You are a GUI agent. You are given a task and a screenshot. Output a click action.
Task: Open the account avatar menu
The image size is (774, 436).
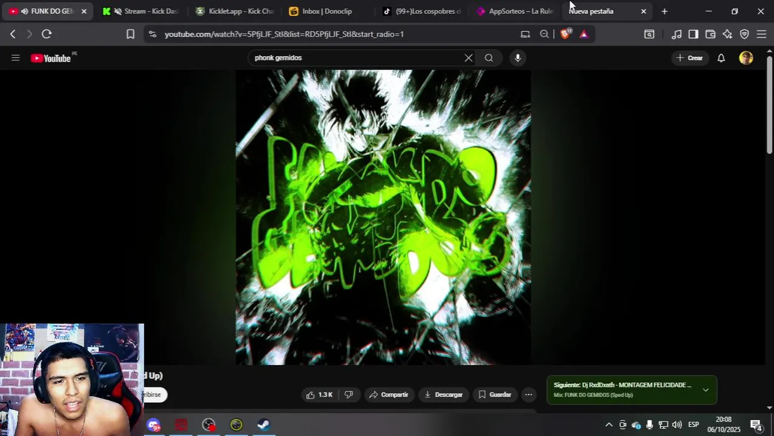[x=746, y=58]
